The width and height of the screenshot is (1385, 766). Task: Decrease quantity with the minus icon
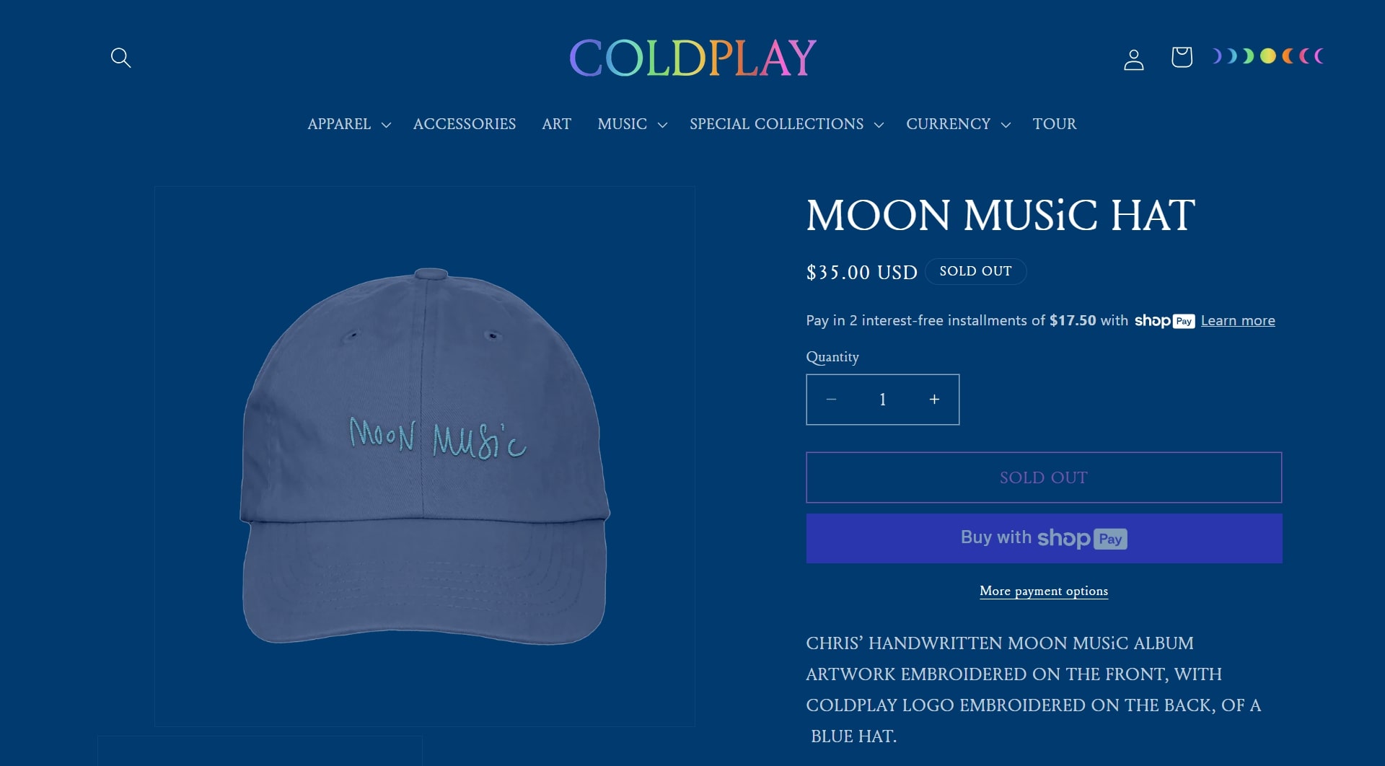(x=831, y=400)
